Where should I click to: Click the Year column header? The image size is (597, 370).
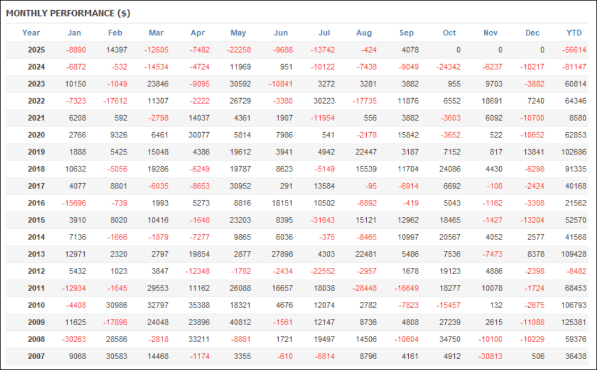[31, 33]
